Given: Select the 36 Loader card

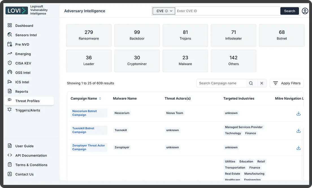Looking at the screenshot, I should click(x=89, y=61).
